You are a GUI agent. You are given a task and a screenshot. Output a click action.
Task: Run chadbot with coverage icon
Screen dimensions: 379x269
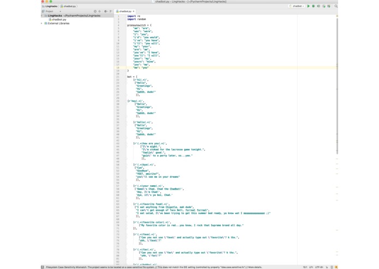pyautogui.click(x=318, y=6)
